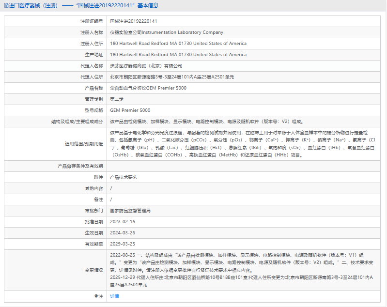Click the 备注 row label
The image size is (387, 307).
click(x=98, y=200)
